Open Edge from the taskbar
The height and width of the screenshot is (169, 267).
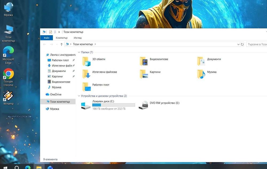click(28, 167)
